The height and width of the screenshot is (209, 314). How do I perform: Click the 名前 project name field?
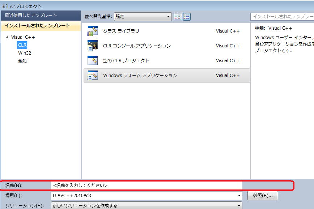147,185
